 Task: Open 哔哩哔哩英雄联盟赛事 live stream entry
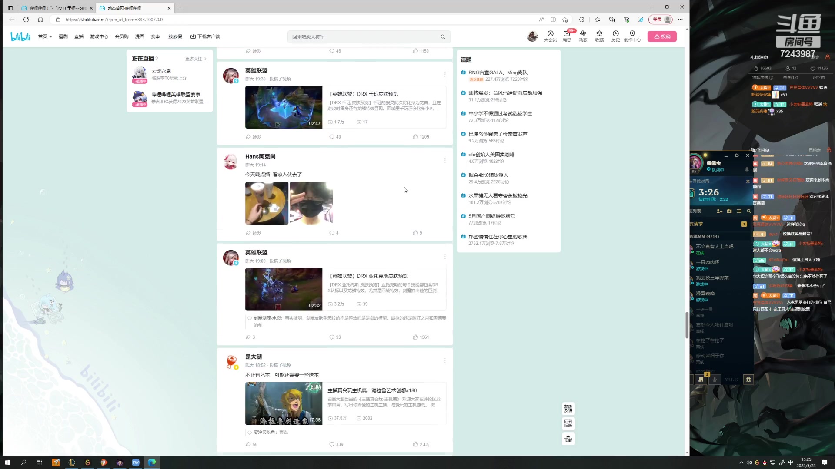170,98
